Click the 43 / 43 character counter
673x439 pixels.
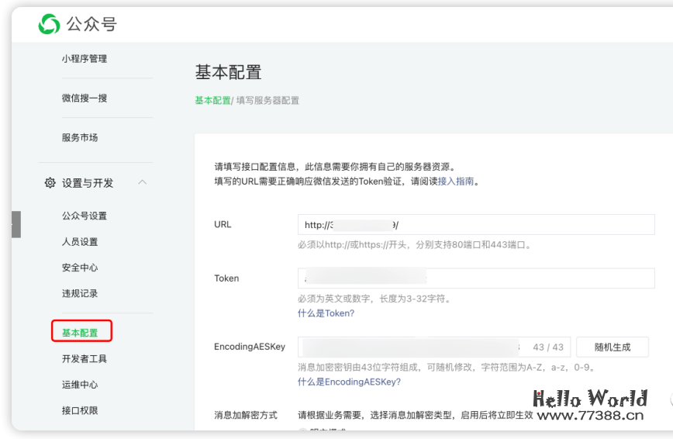548,347
